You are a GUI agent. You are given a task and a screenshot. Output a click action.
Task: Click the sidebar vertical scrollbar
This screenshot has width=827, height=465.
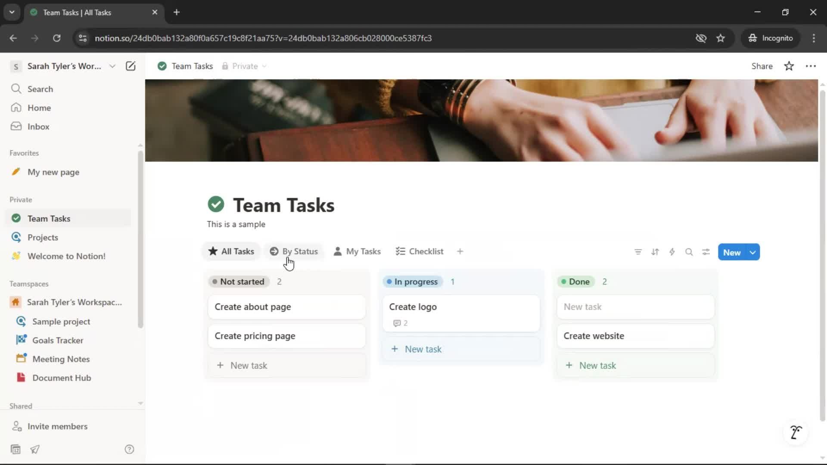pyautogui.click(x=140, y=239)
